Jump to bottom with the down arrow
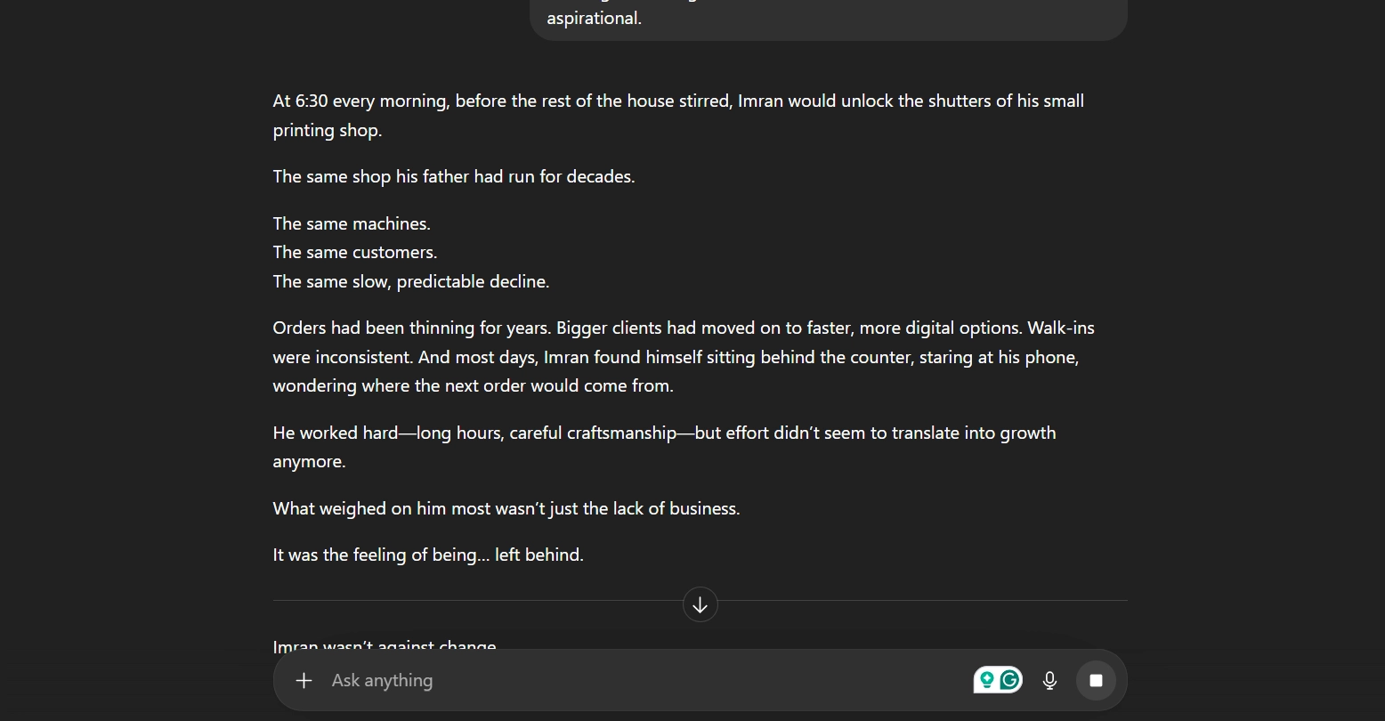This screenshot has width=1385, height=721. tap(701, 605)
